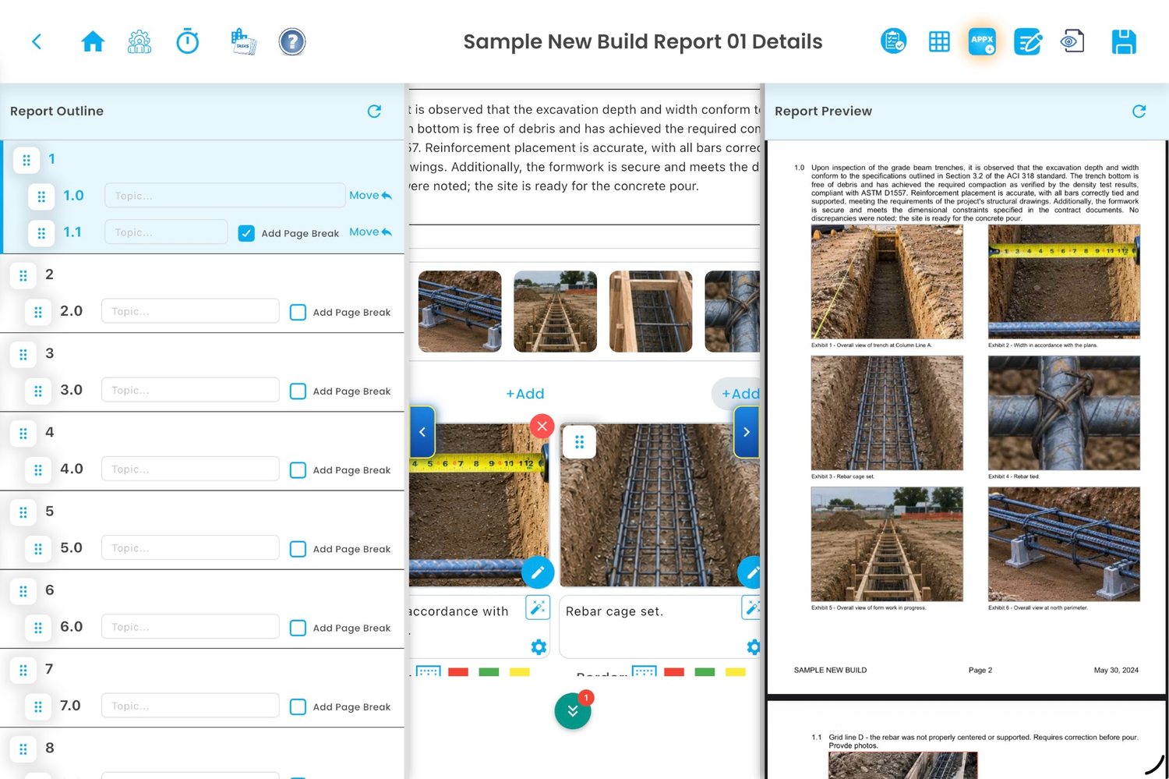Click the drag handle for item 2.0
Image resolution: width=1169 pixels, height=779 pixels.
[38, 312]
